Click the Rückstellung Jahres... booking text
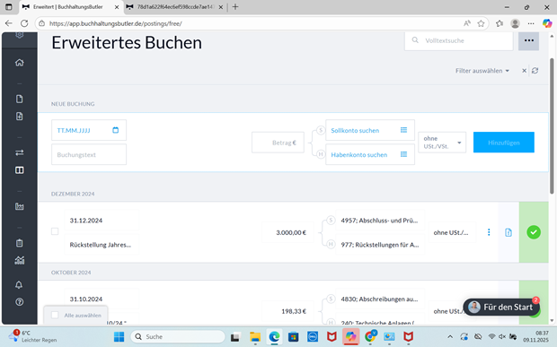 click(101, 245)
